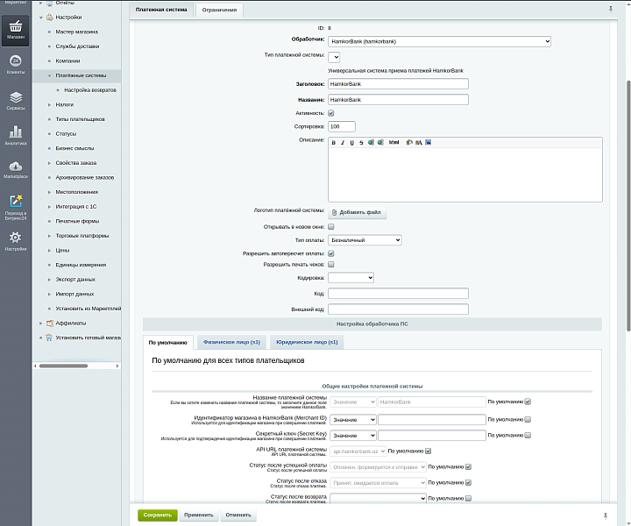This screenshot has width=631, height=526.
Task: Click the Переход в Битрикс24 icon
Action: coord(16,205)
